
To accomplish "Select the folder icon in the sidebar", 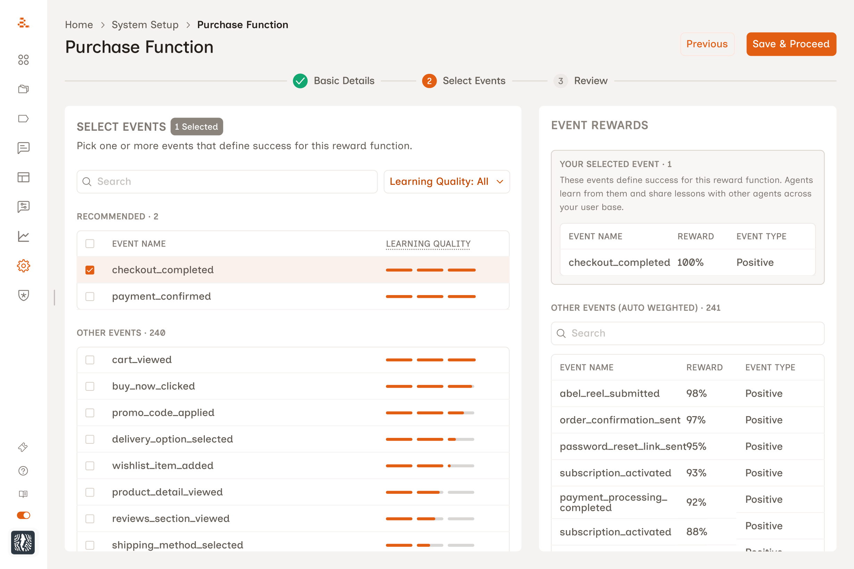I will click(23, 89).
